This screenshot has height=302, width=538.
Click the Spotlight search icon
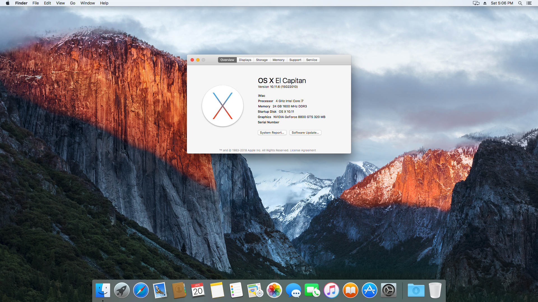(520, 3)
